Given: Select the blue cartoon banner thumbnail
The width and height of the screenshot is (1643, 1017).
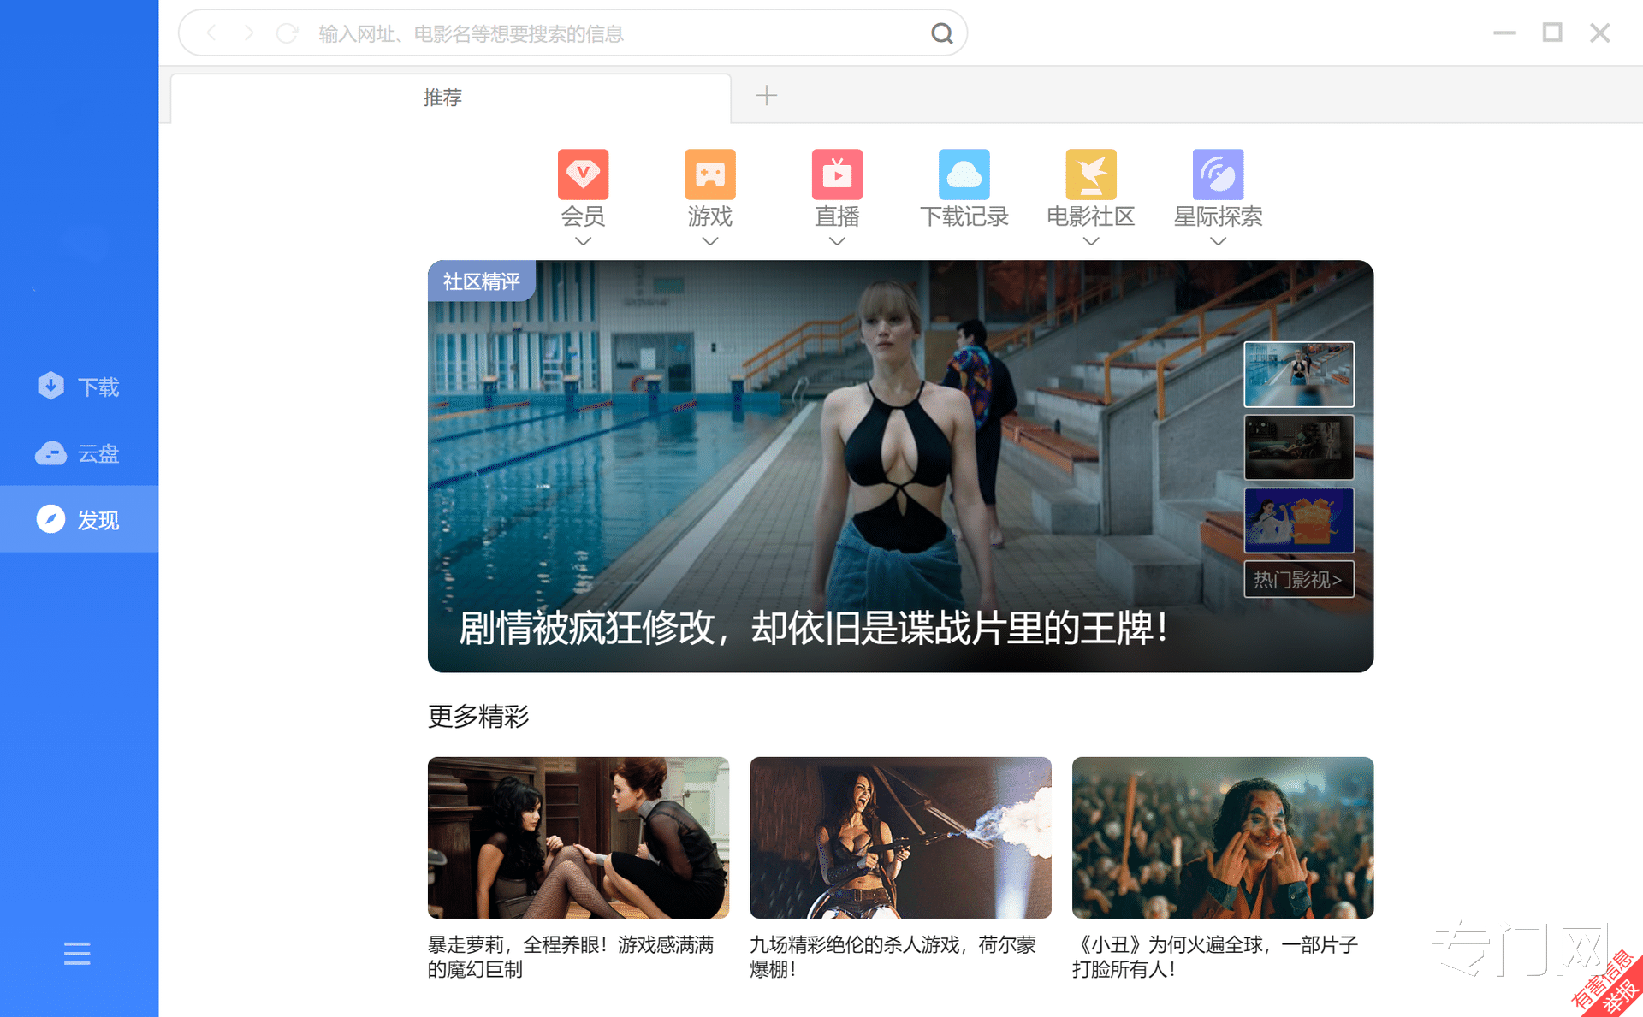Looking at the screenshot, I should [1299, 520].
